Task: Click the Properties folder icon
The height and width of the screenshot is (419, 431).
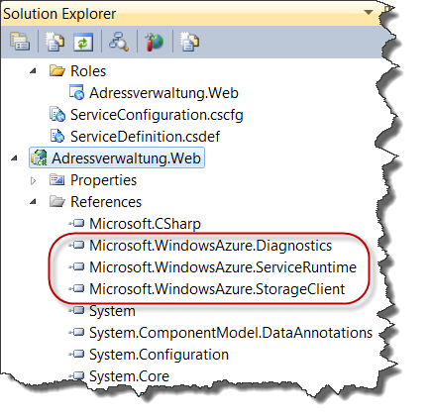Action: coord(56,180)
